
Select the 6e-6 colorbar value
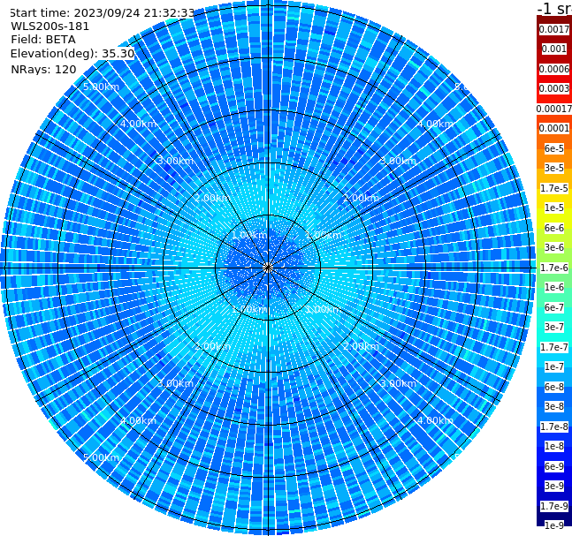coord(554,228)
